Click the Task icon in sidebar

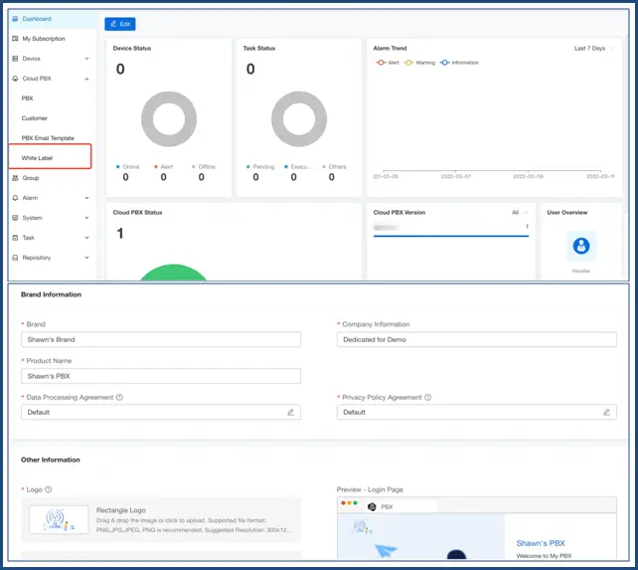coord(14,238)
